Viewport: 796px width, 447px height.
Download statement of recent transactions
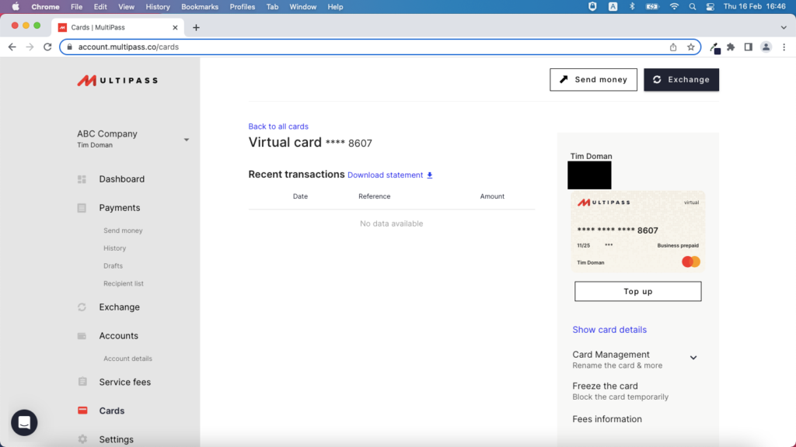[389, 175]
